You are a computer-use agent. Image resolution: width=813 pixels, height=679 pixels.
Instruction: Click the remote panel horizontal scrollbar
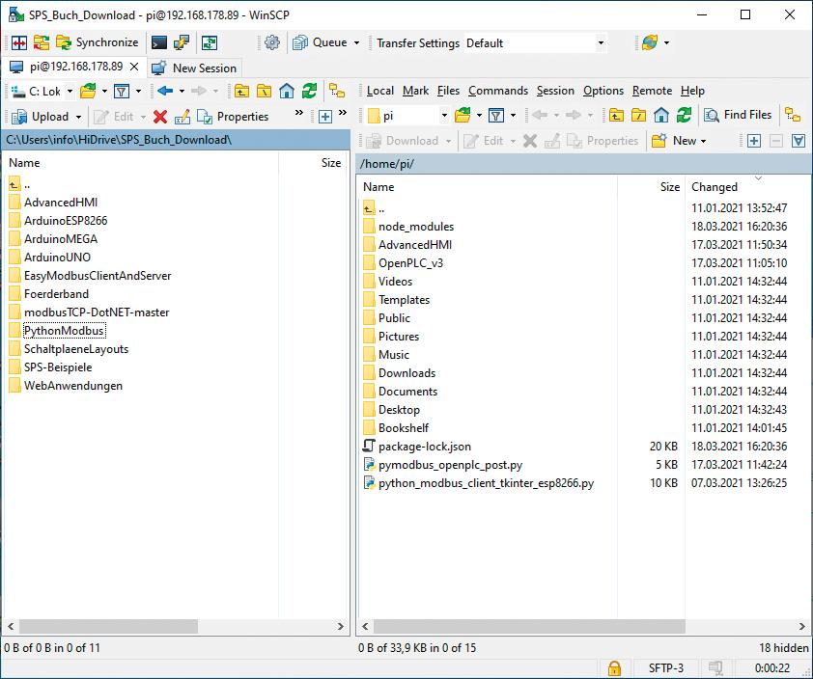529,626
